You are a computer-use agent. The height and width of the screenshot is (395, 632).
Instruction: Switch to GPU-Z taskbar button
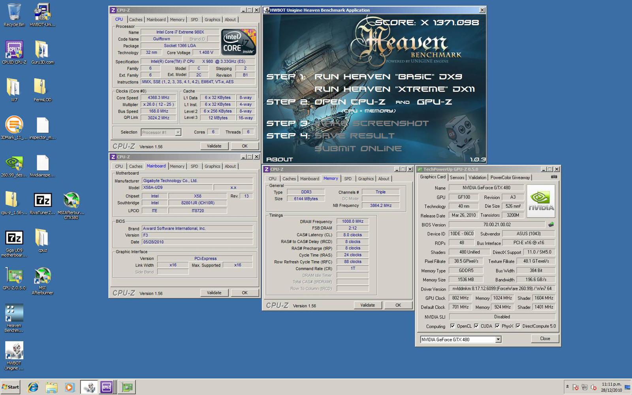127,387
